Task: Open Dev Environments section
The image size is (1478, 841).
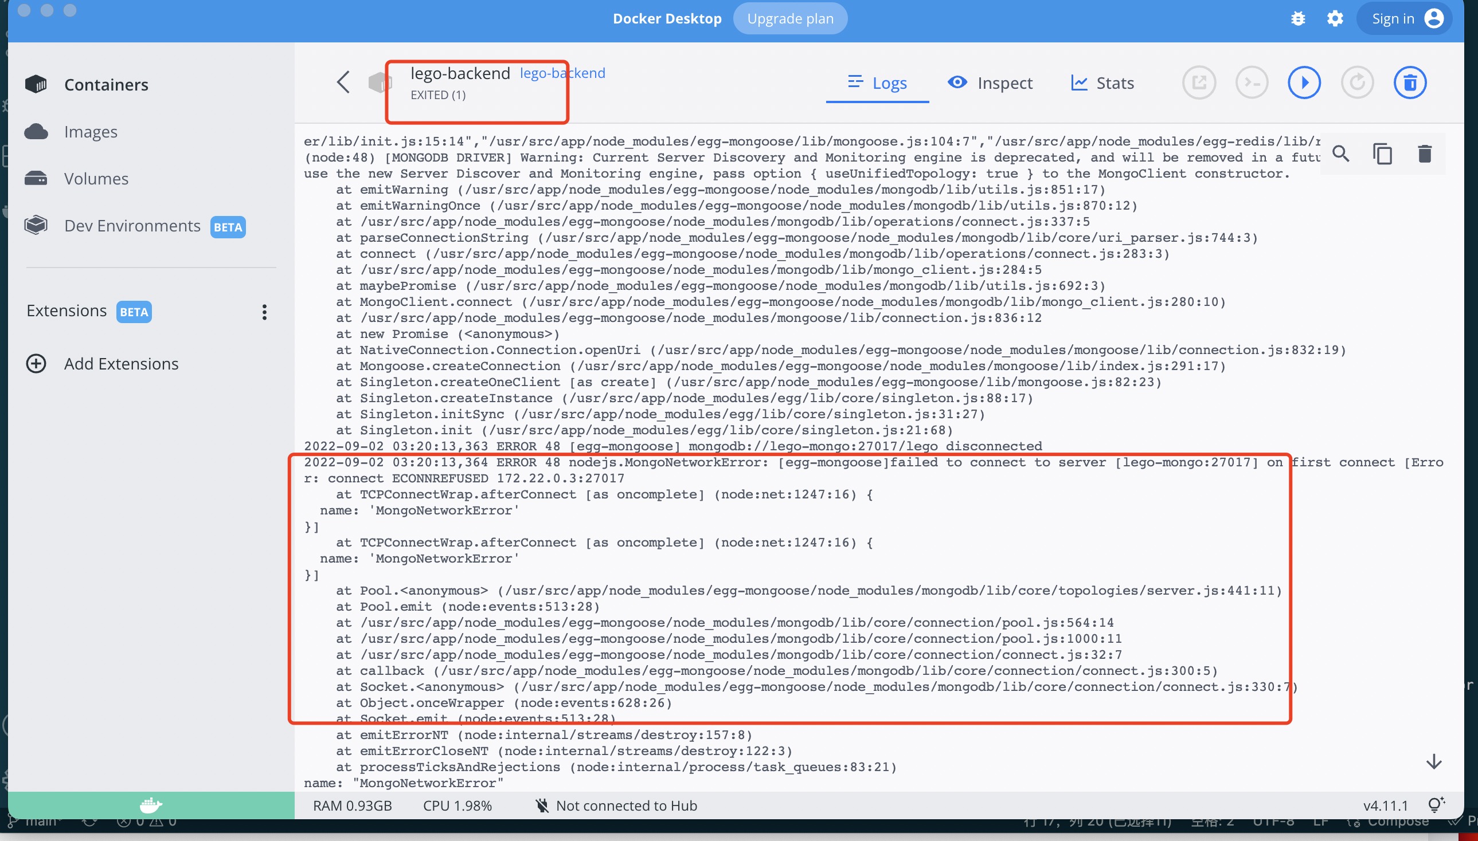Action: (132, 226)
